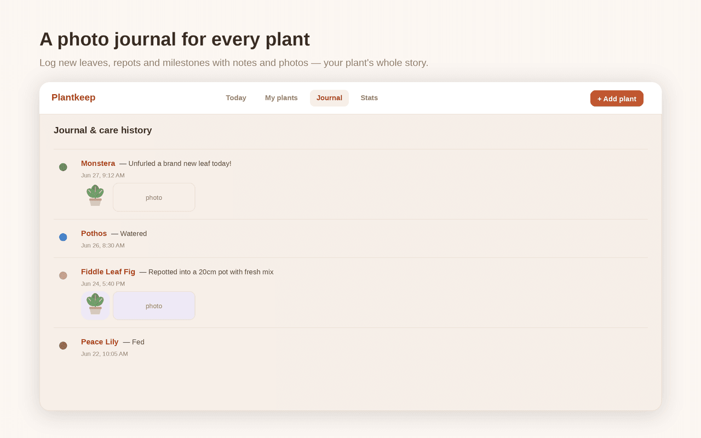Click the 'Jun 24, 5:40 PM' timestamp
Screen dimensions: 701x438
pyautogui.click(x=103, y=284)
